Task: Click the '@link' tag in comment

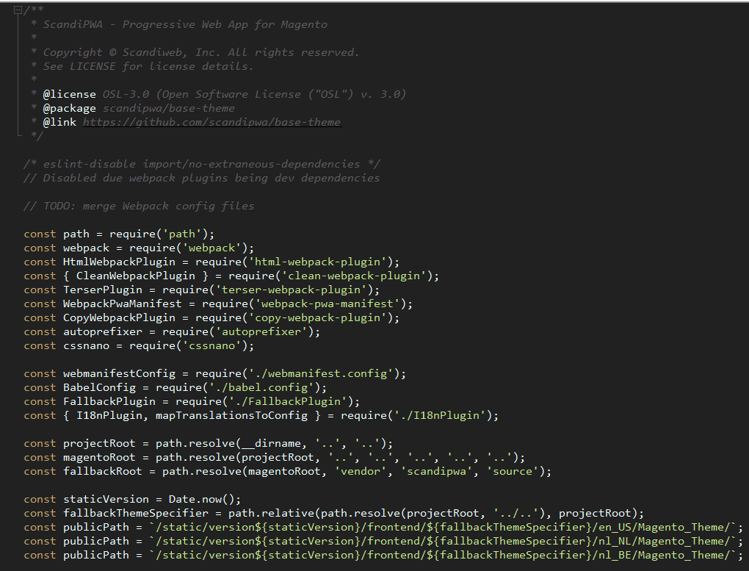Action: 59,123
